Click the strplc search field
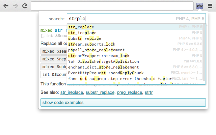 (x=136, y=19)
